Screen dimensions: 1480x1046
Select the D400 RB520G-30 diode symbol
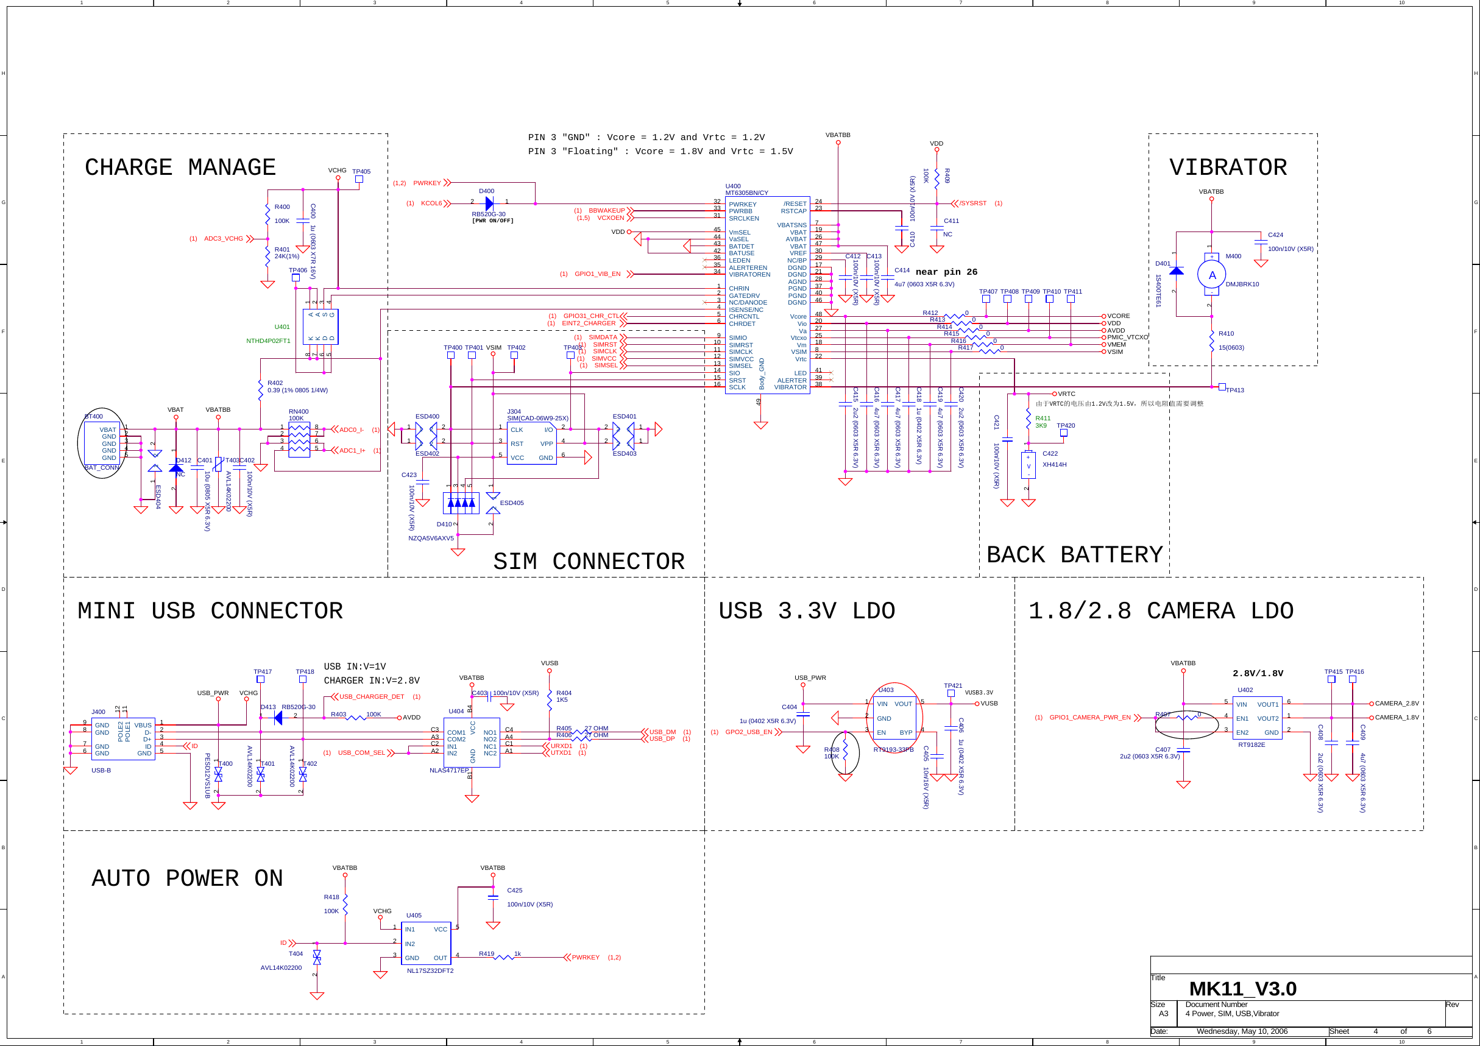(x=489, y=203)
